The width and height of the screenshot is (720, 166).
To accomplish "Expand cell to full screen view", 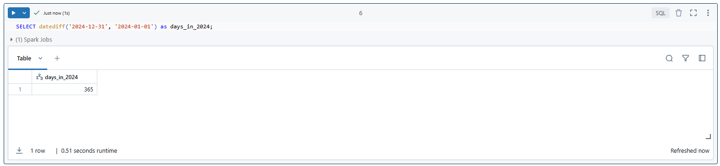I will (x=693, y=13).
